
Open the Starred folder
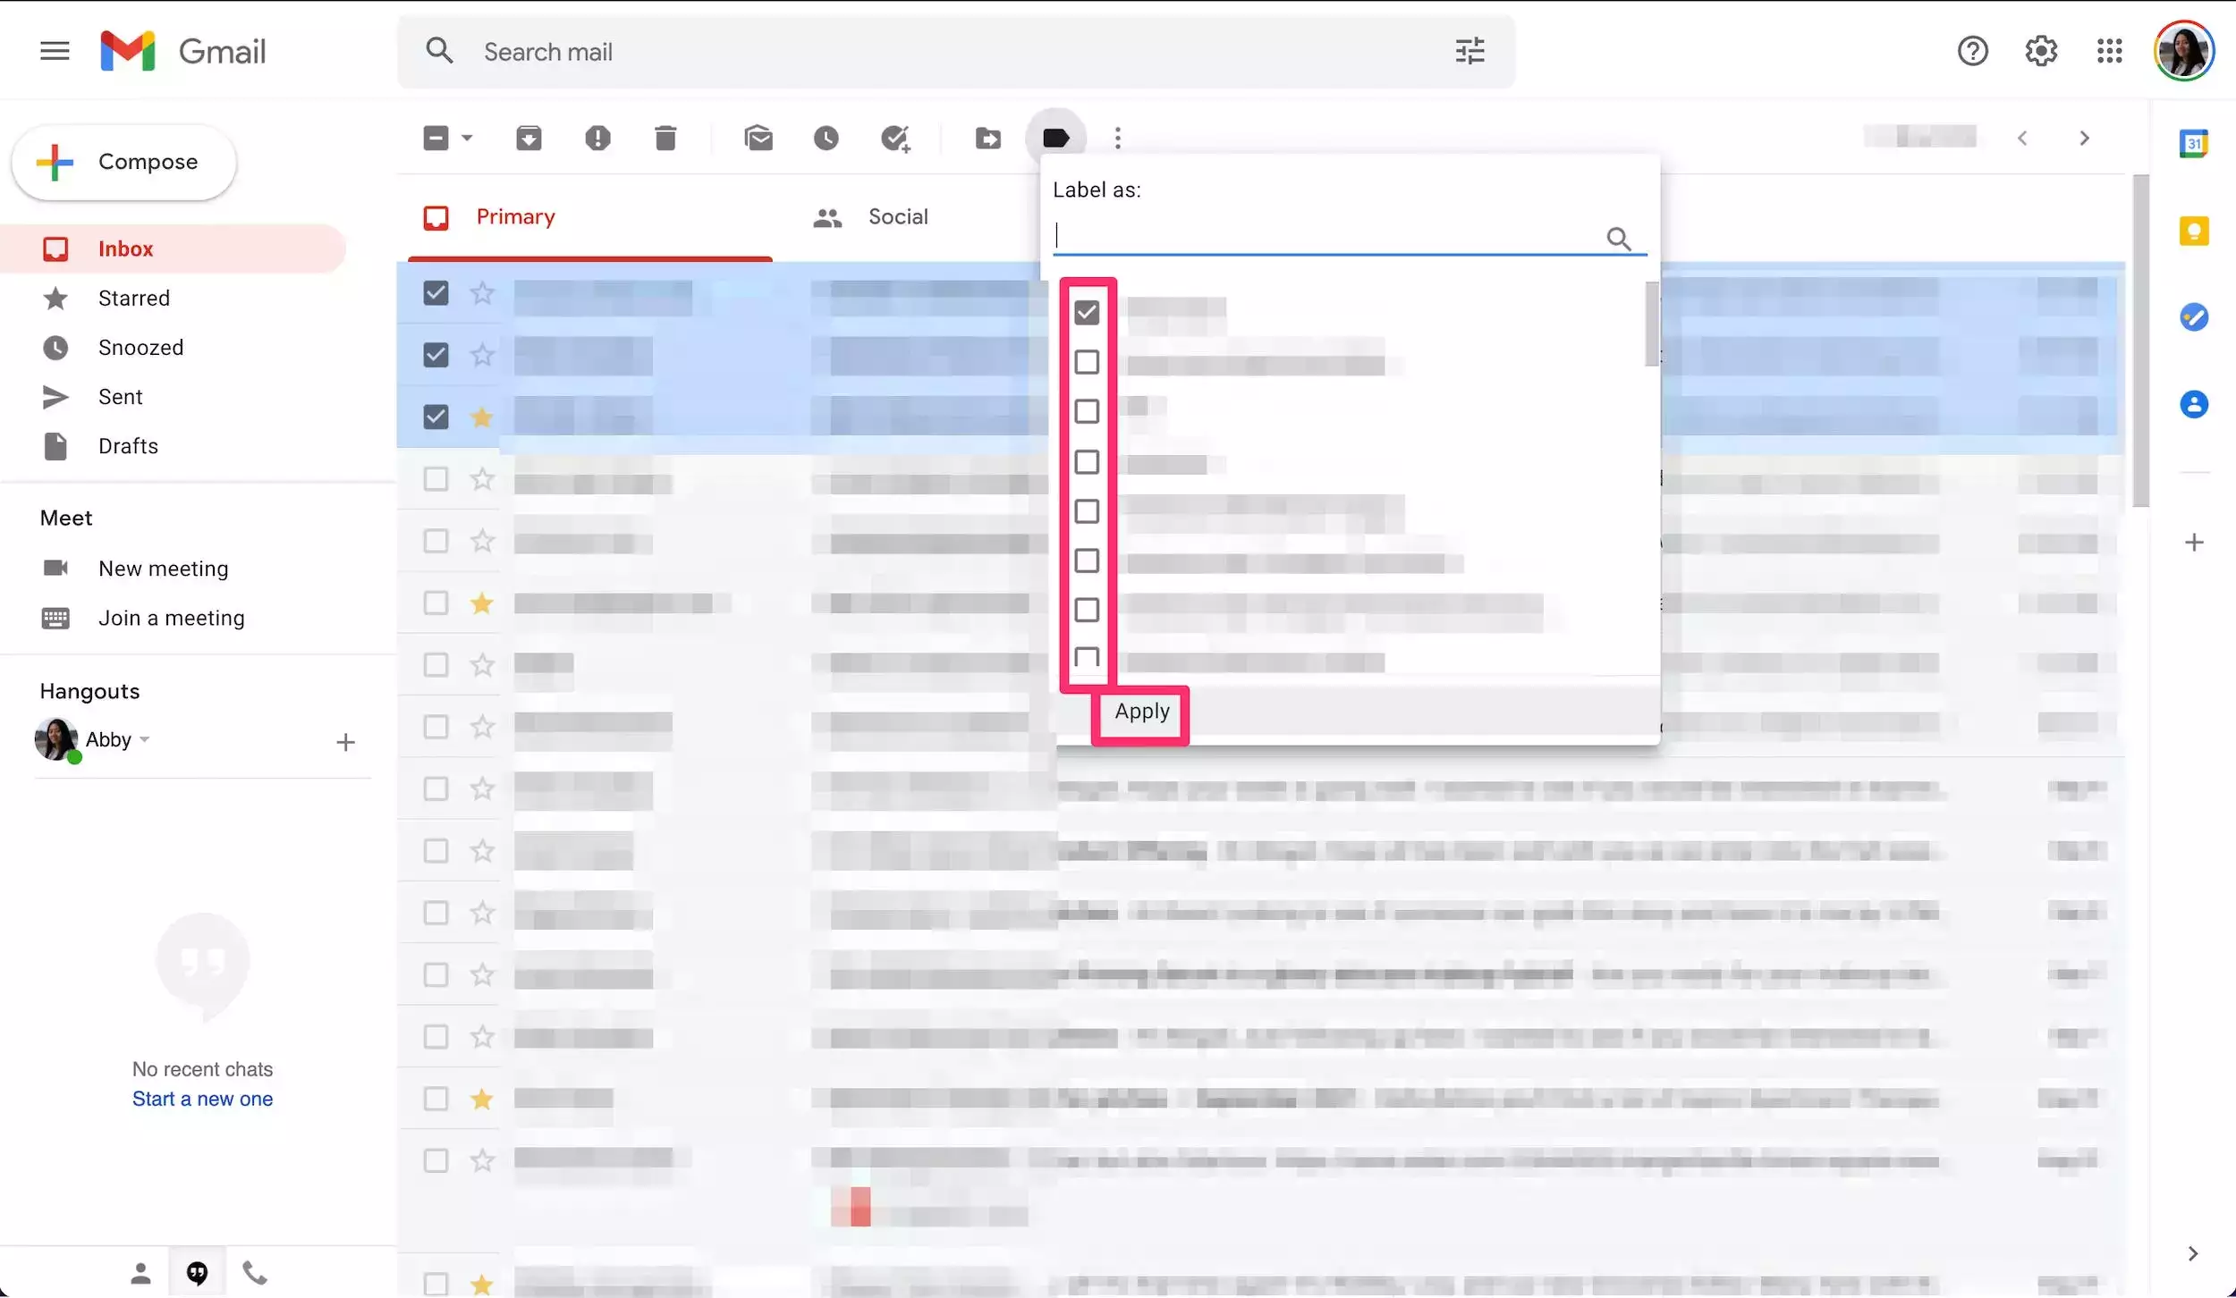pyautogui.click(x=133, y=299)
